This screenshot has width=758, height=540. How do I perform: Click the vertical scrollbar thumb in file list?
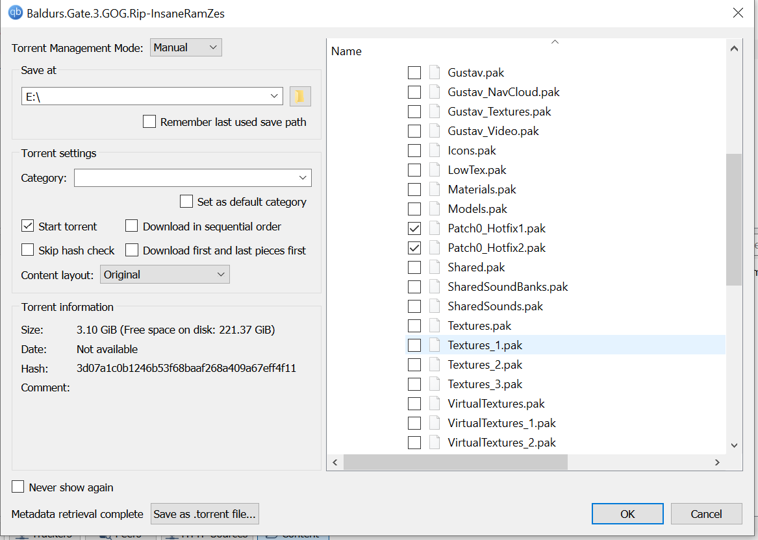[x=734, y=219]
